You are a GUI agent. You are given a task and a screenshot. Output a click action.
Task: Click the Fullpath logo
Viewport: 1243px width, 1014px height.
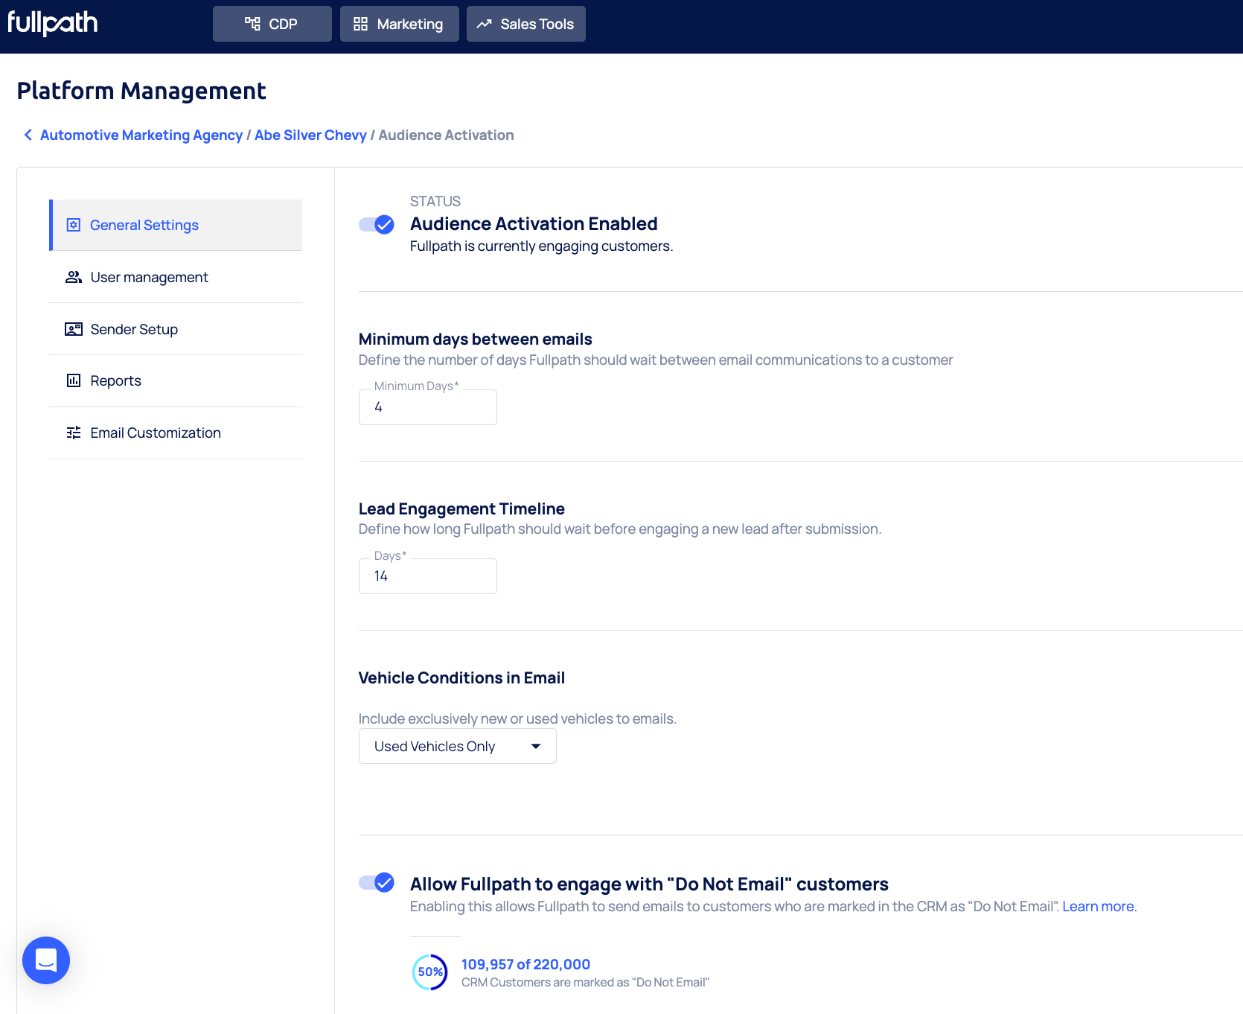coord(53,23)
